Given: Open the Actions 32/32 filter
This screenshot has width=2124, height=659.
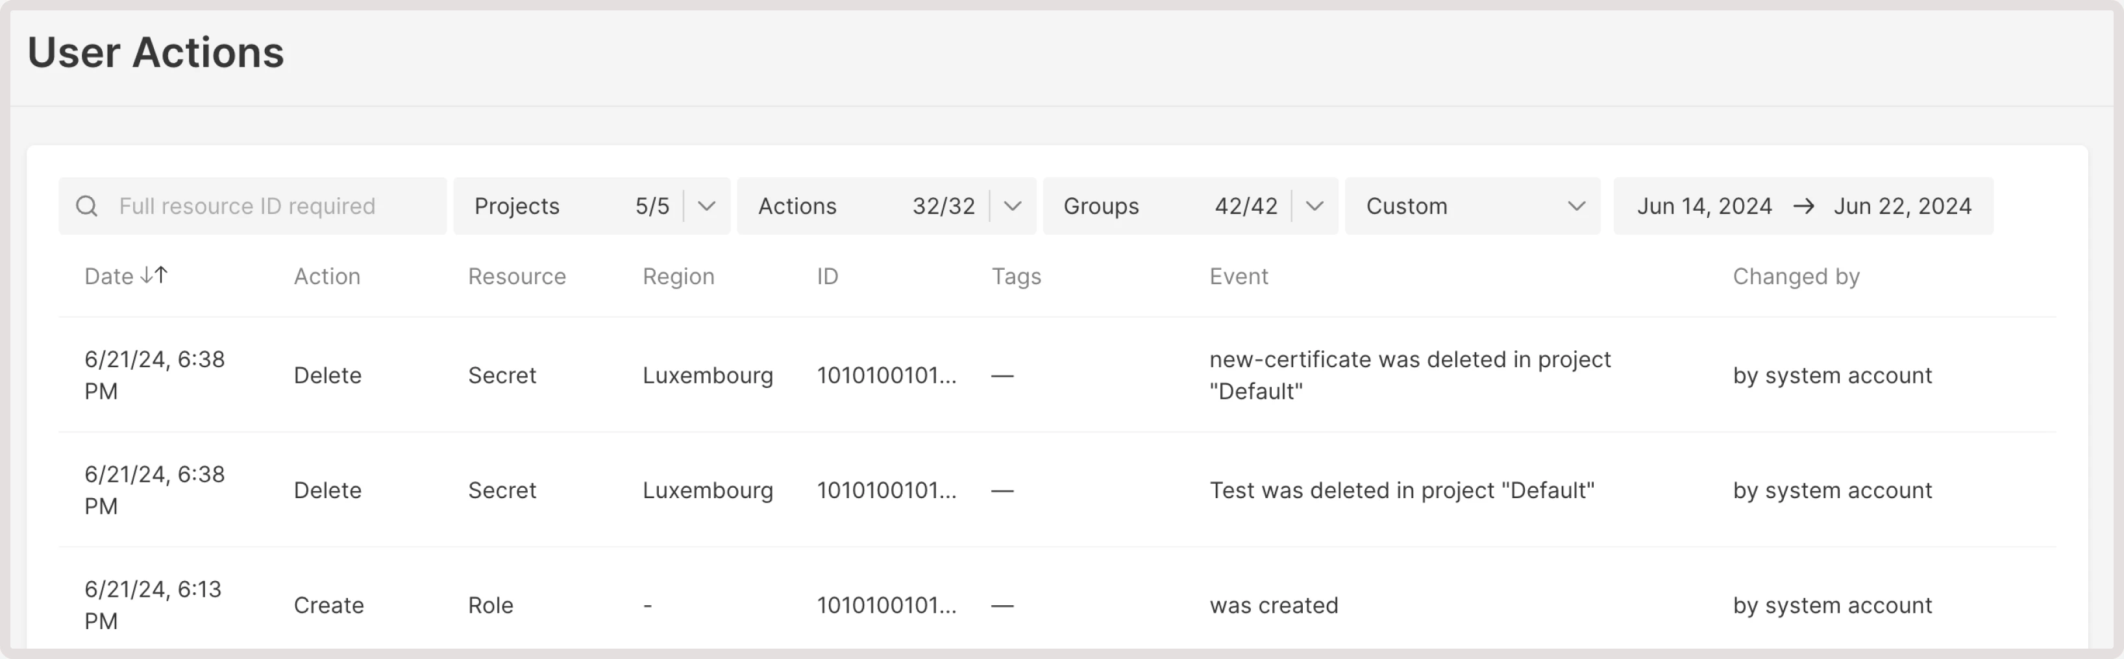Looking at the screenshot, I should coord(886,206).
